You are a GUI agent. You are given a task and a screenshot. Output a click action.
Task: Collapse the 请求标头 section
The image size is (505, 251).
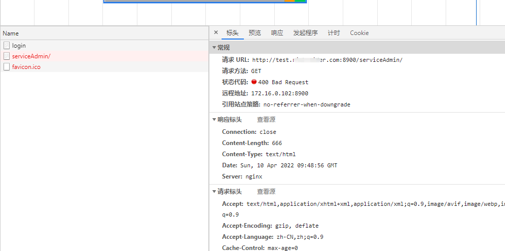[x=214, y=192]
